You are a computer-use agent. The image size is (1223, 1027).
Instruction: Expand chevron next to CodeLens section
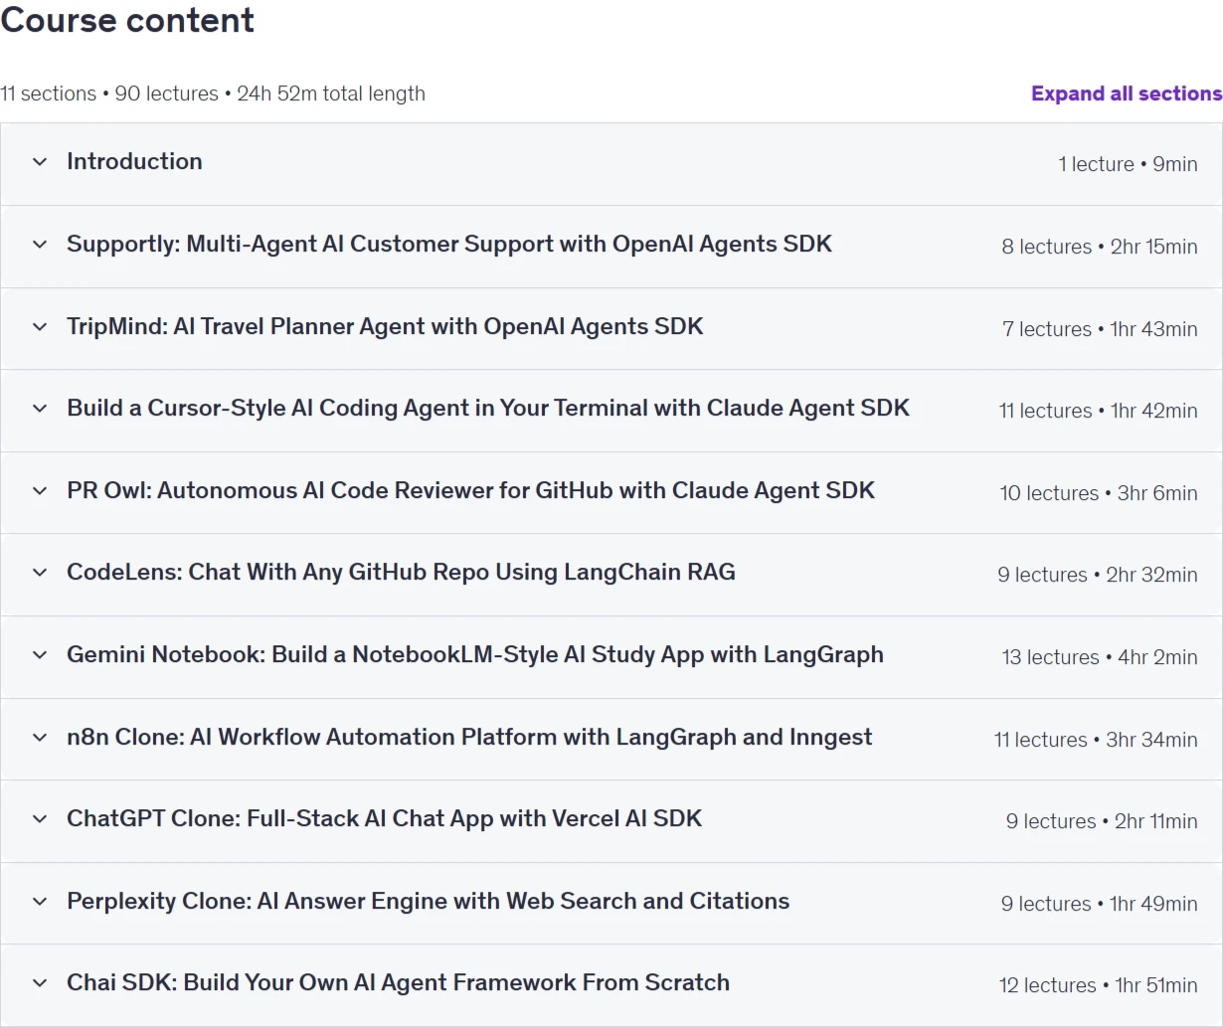pyautogui.click(x=40, y=573)
